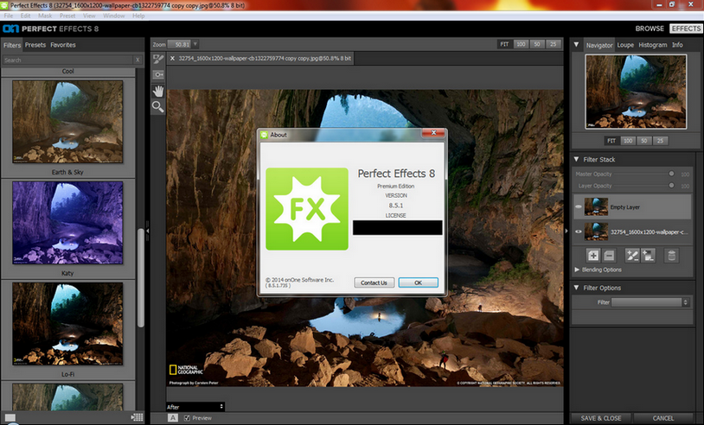Switch to the Loupe tab
This screenshot has height=425, width=704.
[x=625, y=45]
